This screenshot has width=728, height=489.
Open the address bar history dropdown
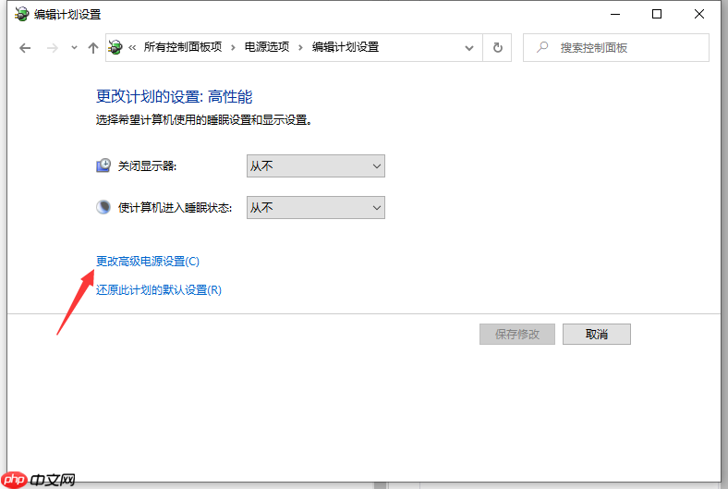(x=469, y=48)
